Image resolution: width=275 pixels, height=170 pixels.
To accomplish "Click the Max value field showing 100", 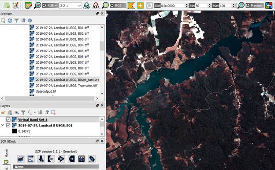I will (225, 6).
